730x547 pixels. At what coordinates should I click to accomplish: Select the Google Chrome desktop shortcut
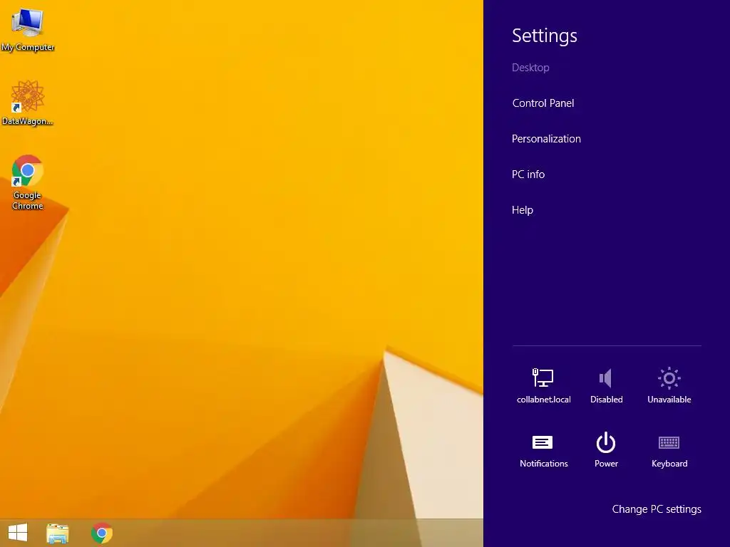[x=28, y=182]
